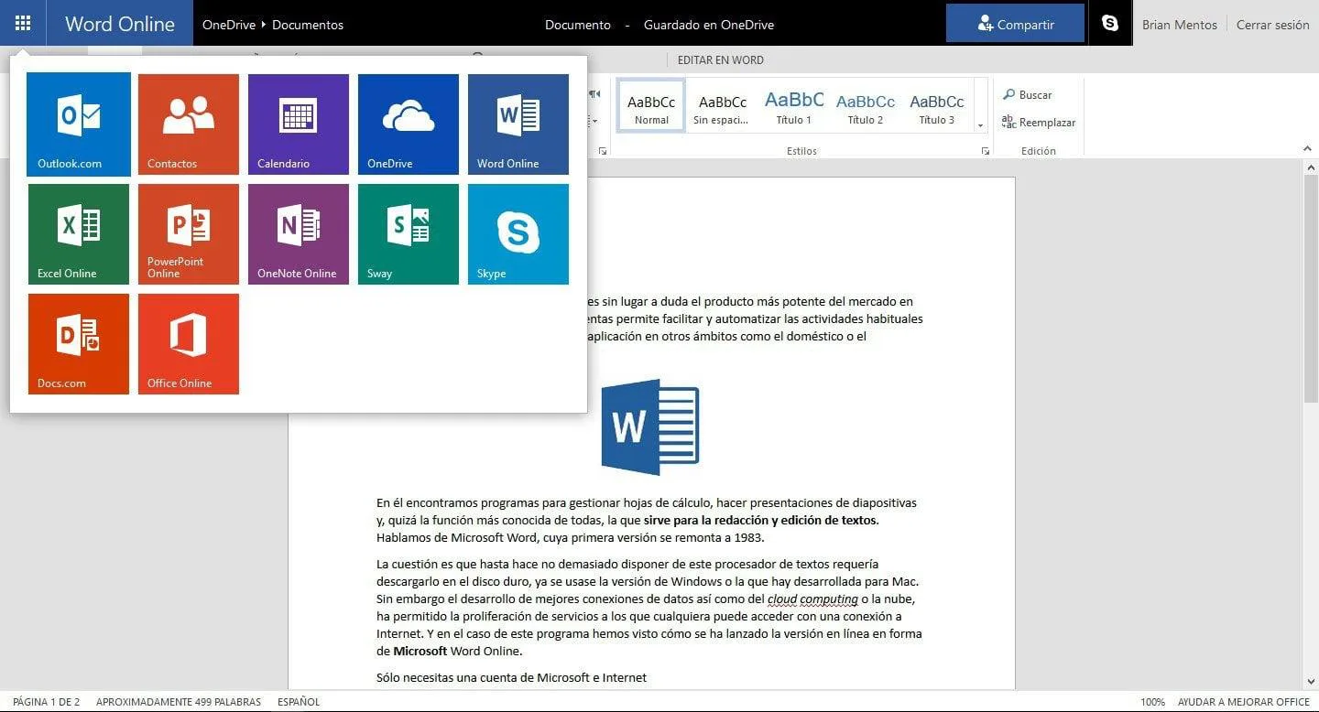Open the Estilos dialog launcher
This screenshot has width=1319, height=712.
[x=986, y=151]
